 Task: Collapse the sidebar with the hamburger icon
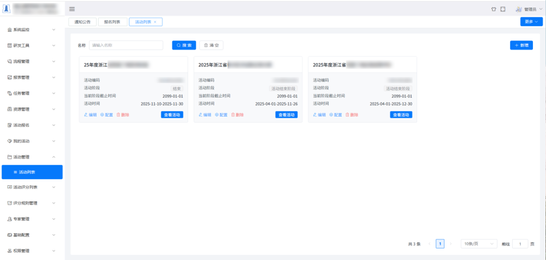(72, 9)
